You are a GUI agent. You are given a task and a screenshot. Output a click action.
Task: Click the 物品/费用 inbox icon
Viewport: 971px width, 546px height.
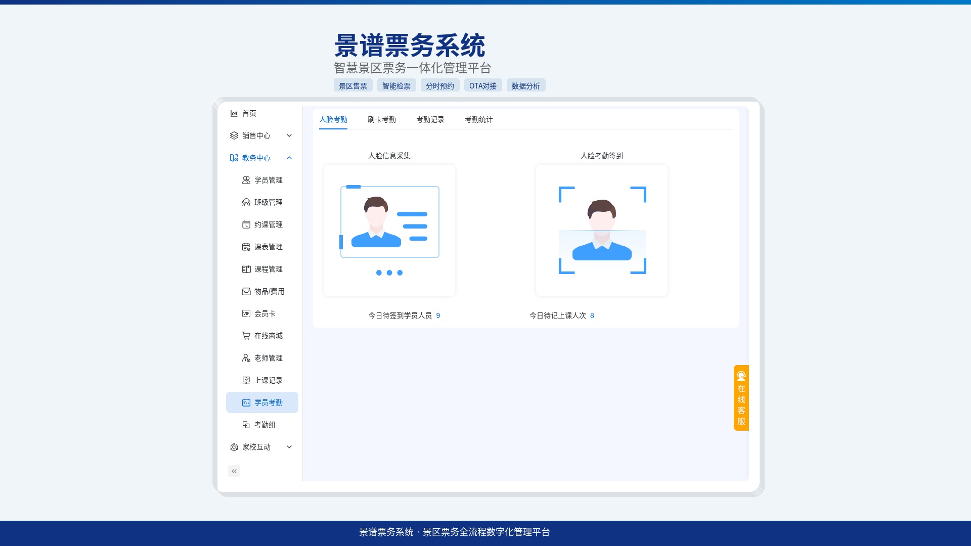(246, 291)
